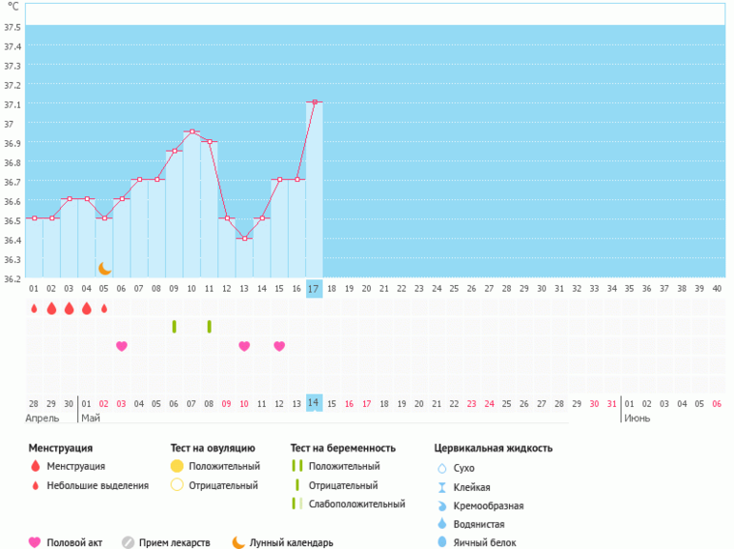Click the 'Половой акт' heart legend icon

coord(35,542)
